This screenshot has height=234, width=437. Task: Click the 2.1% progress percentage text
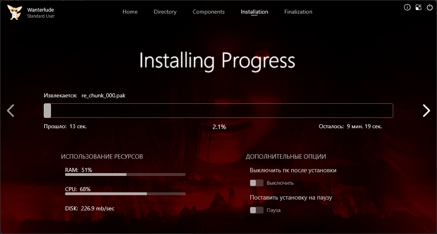[219, 127]
